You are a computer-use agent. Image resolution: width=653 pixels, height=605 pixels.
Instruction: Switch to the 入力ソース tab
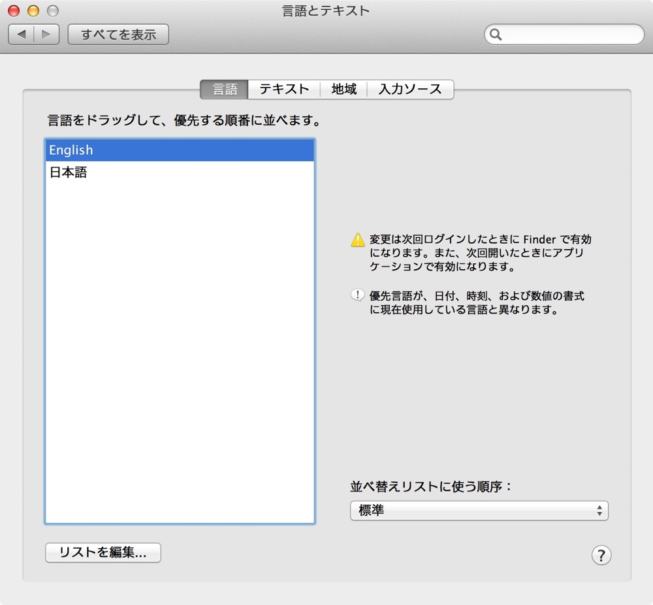click(x=410, y=89)
